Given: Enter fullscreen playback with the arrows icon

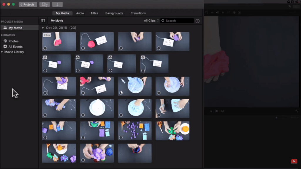Looking at the screenshot, I should pos(297,111).
